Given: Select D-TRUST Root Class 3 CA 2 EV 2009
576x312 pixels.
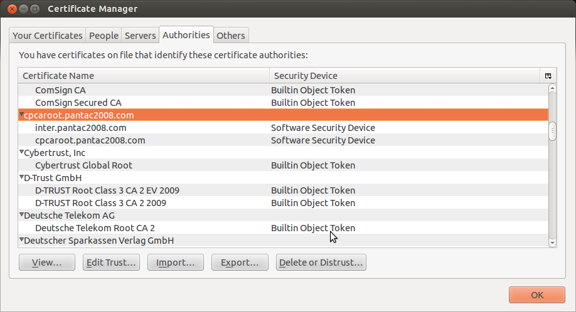Looking at the screenshot, I should [107, 190].
